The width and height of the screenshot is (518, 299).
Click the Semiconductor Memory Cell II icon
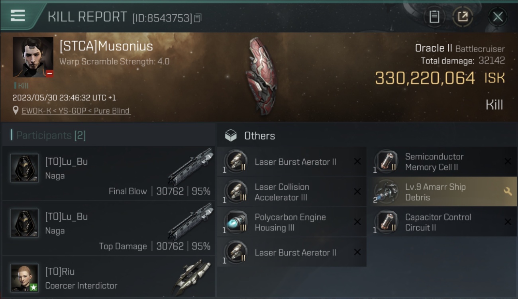tap(386, 161)
